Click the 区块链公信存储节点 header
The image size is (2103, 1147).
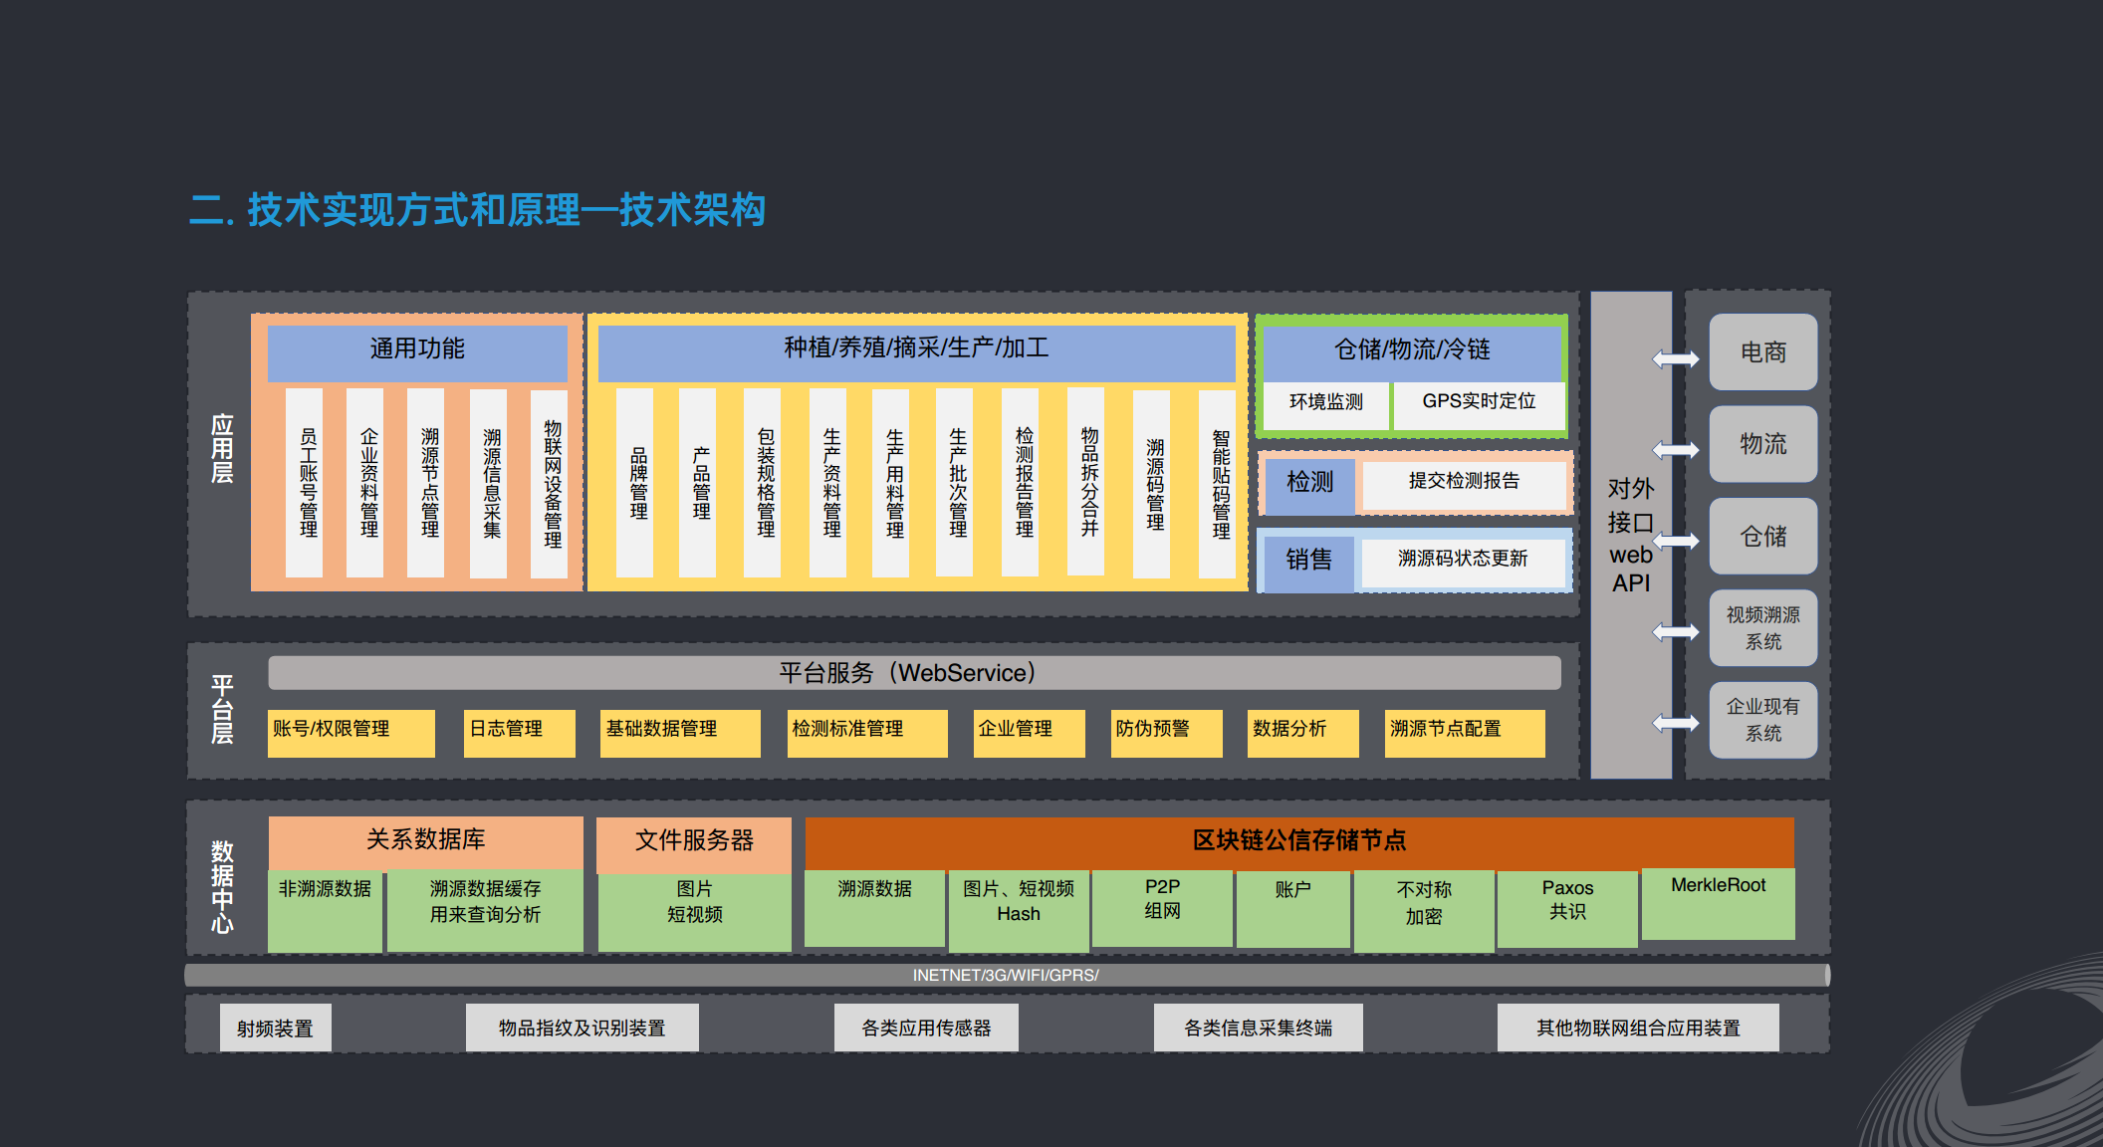pyautogui.click(x=1299, y=842)
